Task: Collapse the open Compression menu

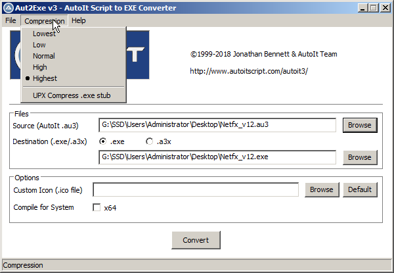Action: 45,21
